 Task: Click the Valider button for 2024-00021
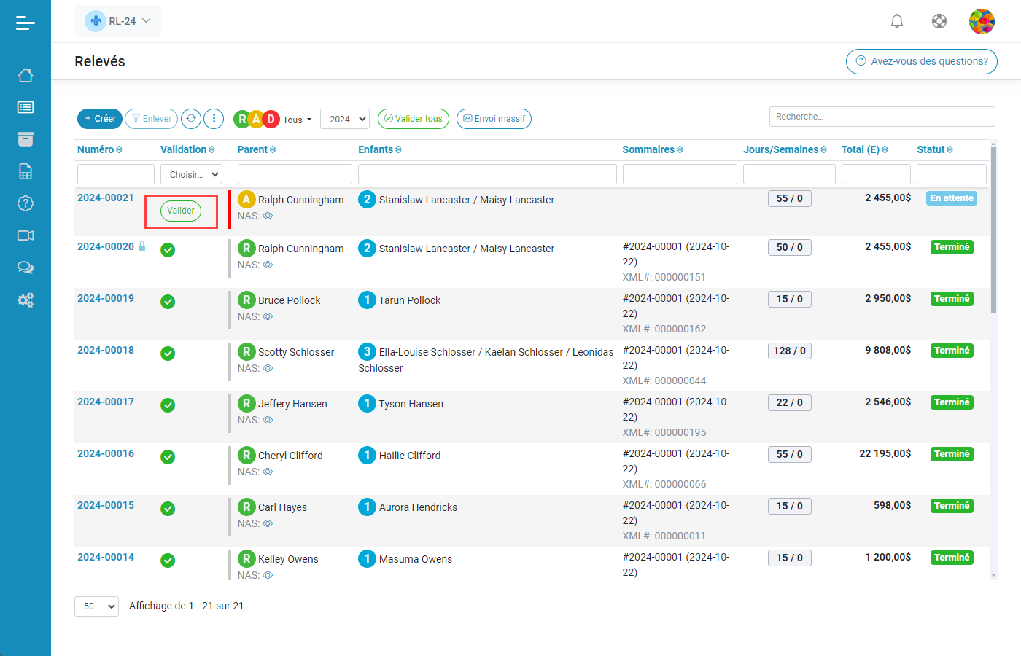181,211
